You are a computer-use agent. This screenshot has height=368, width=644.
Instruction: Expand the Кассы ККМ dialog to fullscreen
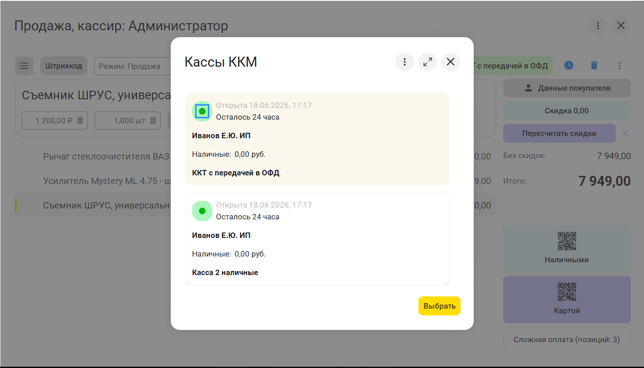point(428,62)
